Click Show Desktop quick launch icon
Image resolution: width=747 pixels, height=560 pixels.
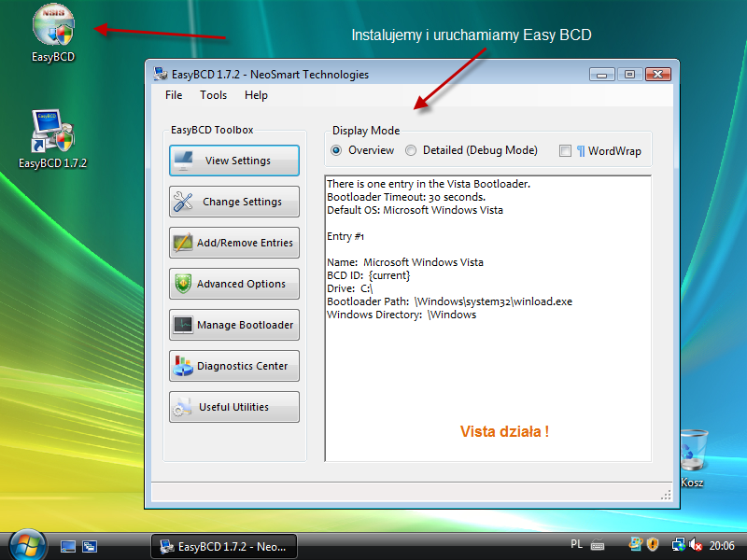click(67, 546)
